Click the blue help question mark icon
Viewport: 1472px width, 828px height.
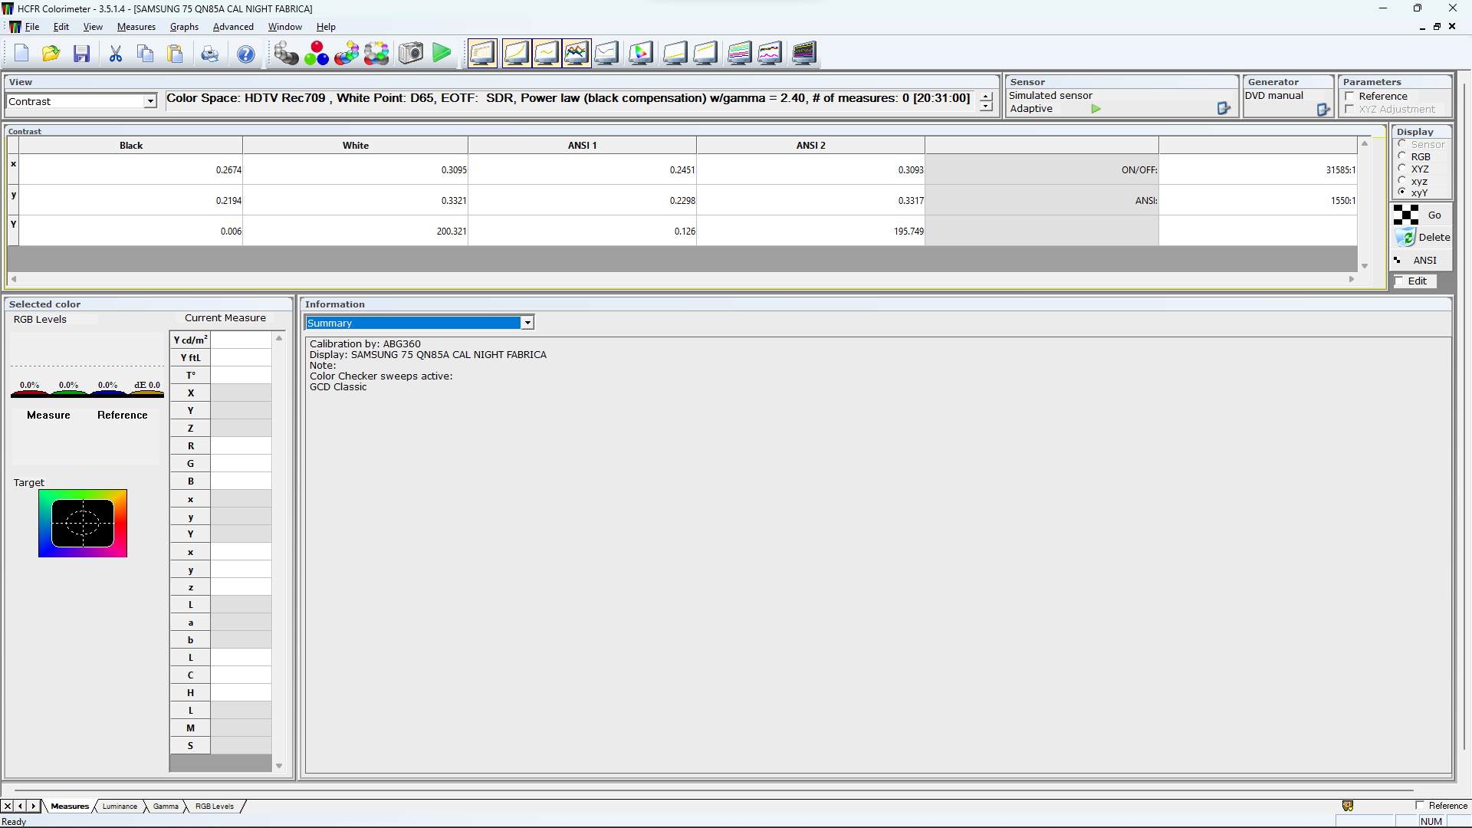(245, 54)
